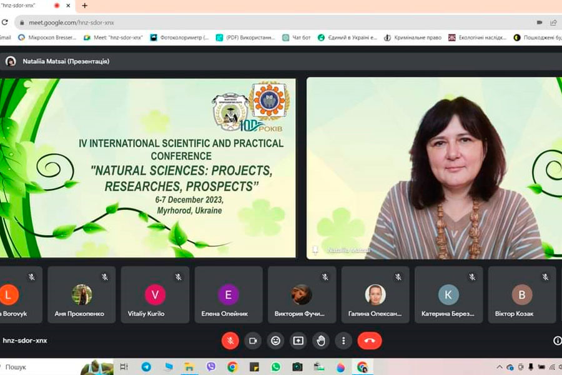Click the Present now screen share icon
The image size is (562, 375).
298,341
